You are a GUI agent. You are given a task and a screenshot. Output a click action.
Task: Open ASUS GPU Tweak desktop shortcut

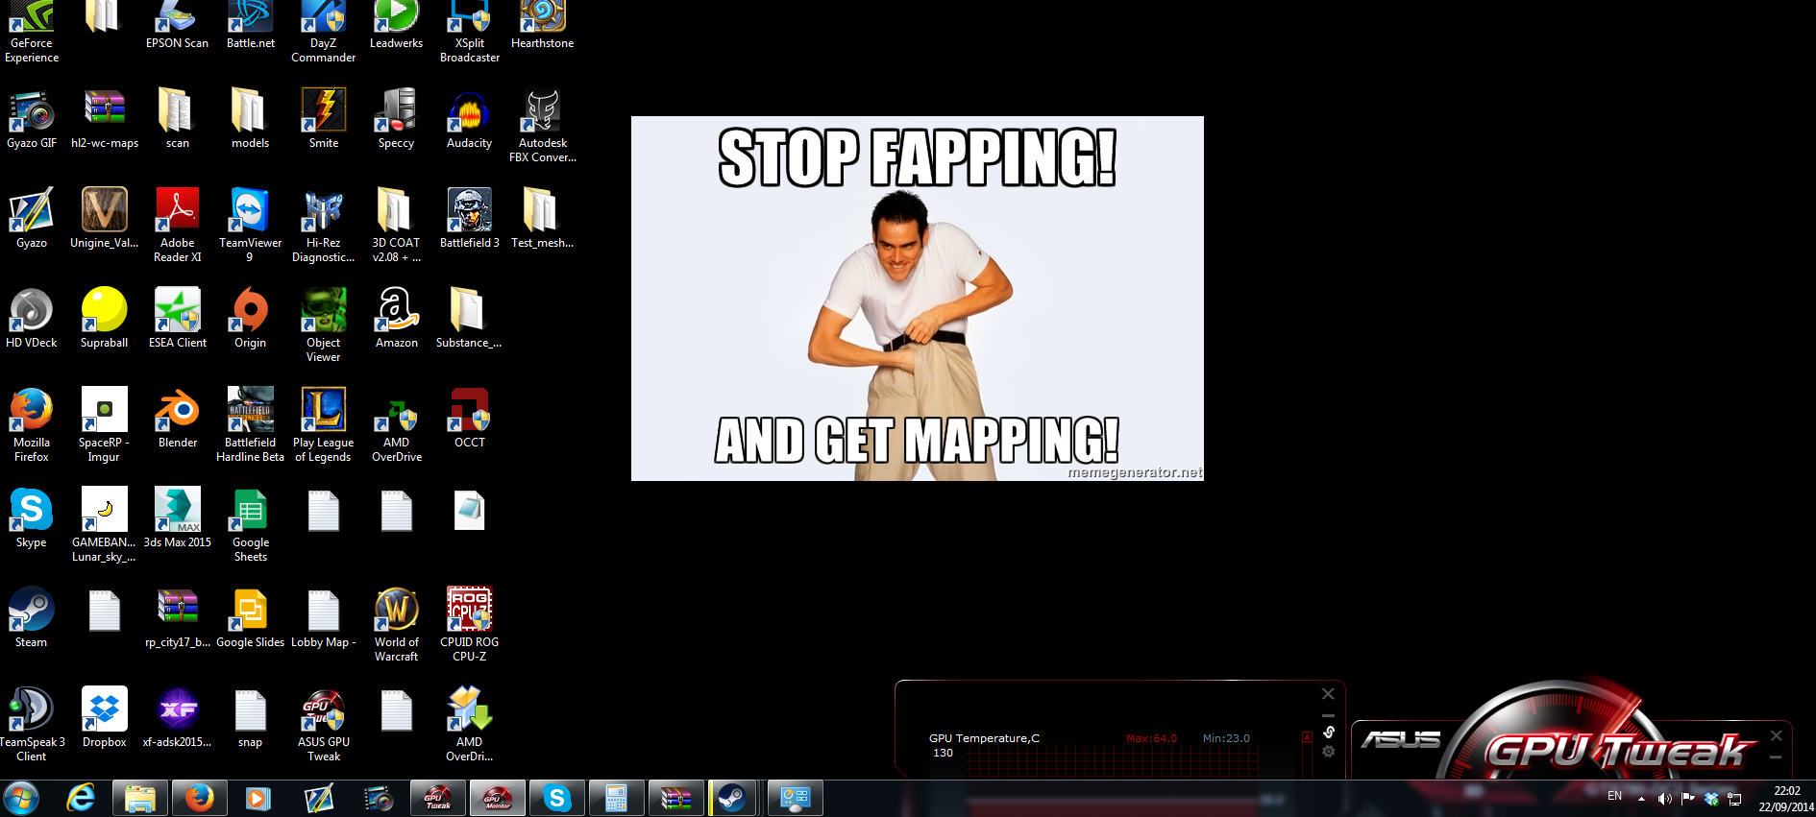coord(324,725)
